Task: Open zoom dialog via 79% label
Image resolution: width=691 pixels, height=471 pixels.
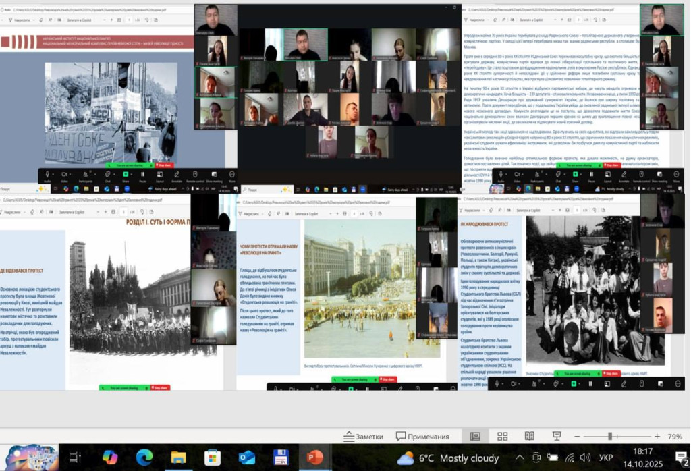Action: pyautogui.click(x=674, y=437)
